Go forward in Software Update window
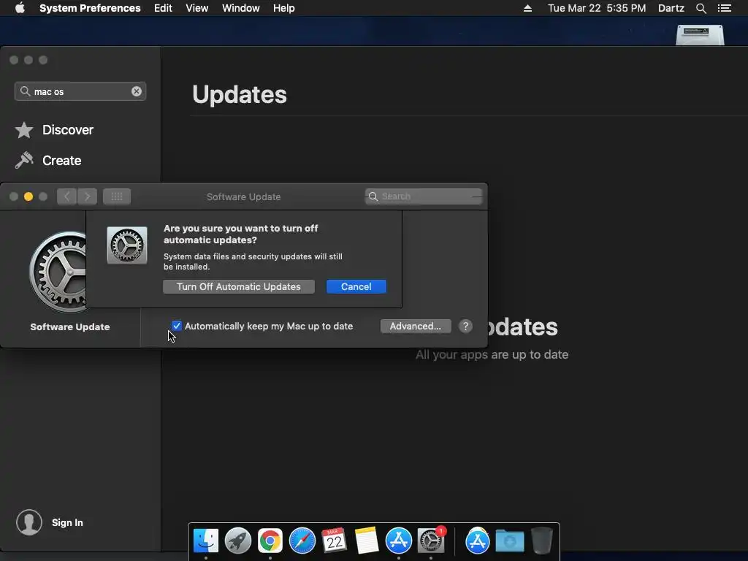The width and height of the screenshot is (748, 561). coord(88,196)
